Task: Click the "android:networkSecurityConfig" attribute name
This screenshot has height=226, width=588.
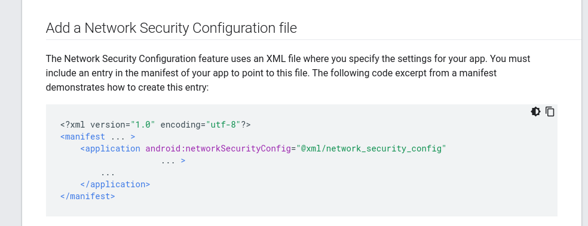Action: [x=218, y=148]
